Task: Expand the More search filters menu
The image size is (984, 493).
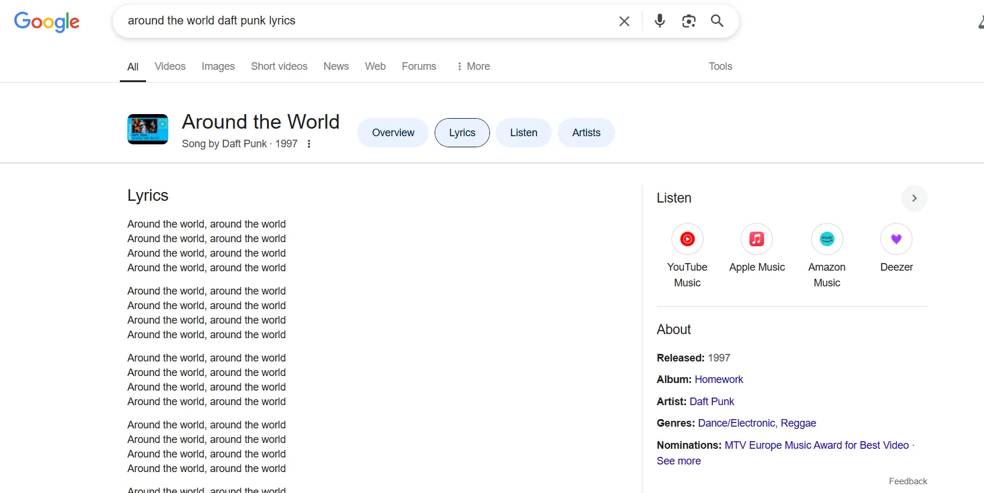Action: click(x=473, y=66)
